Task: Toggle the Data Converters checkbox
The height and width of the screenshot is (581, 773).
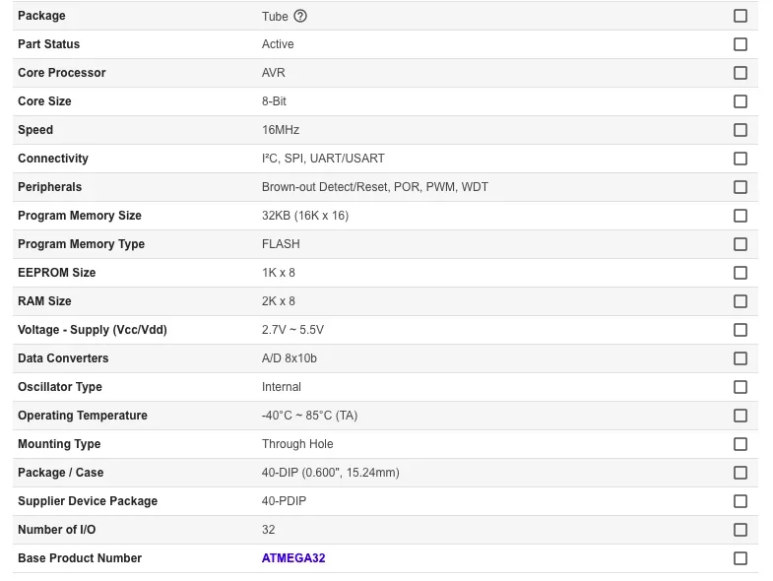Action: [x=741, y=358]
